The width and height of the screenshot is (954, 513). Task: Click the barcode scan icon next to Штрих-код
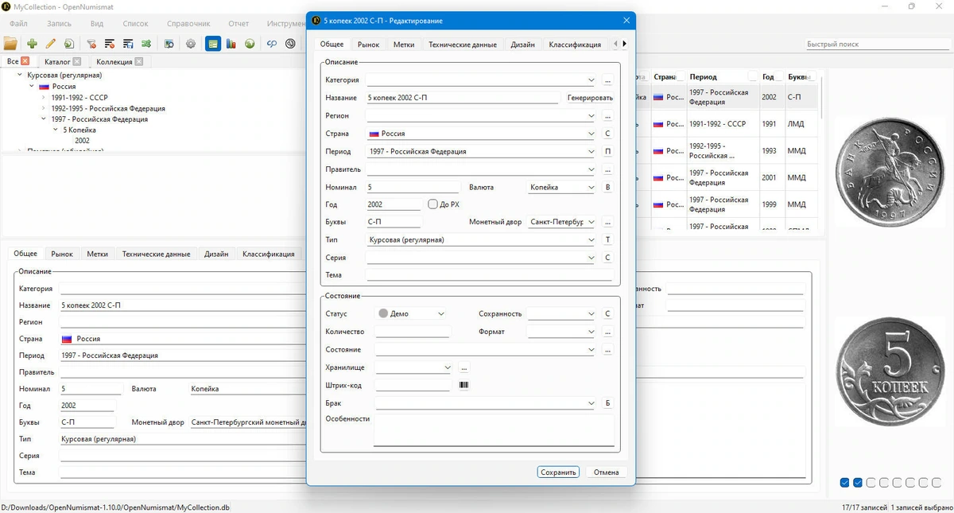(x=463, y=385)
